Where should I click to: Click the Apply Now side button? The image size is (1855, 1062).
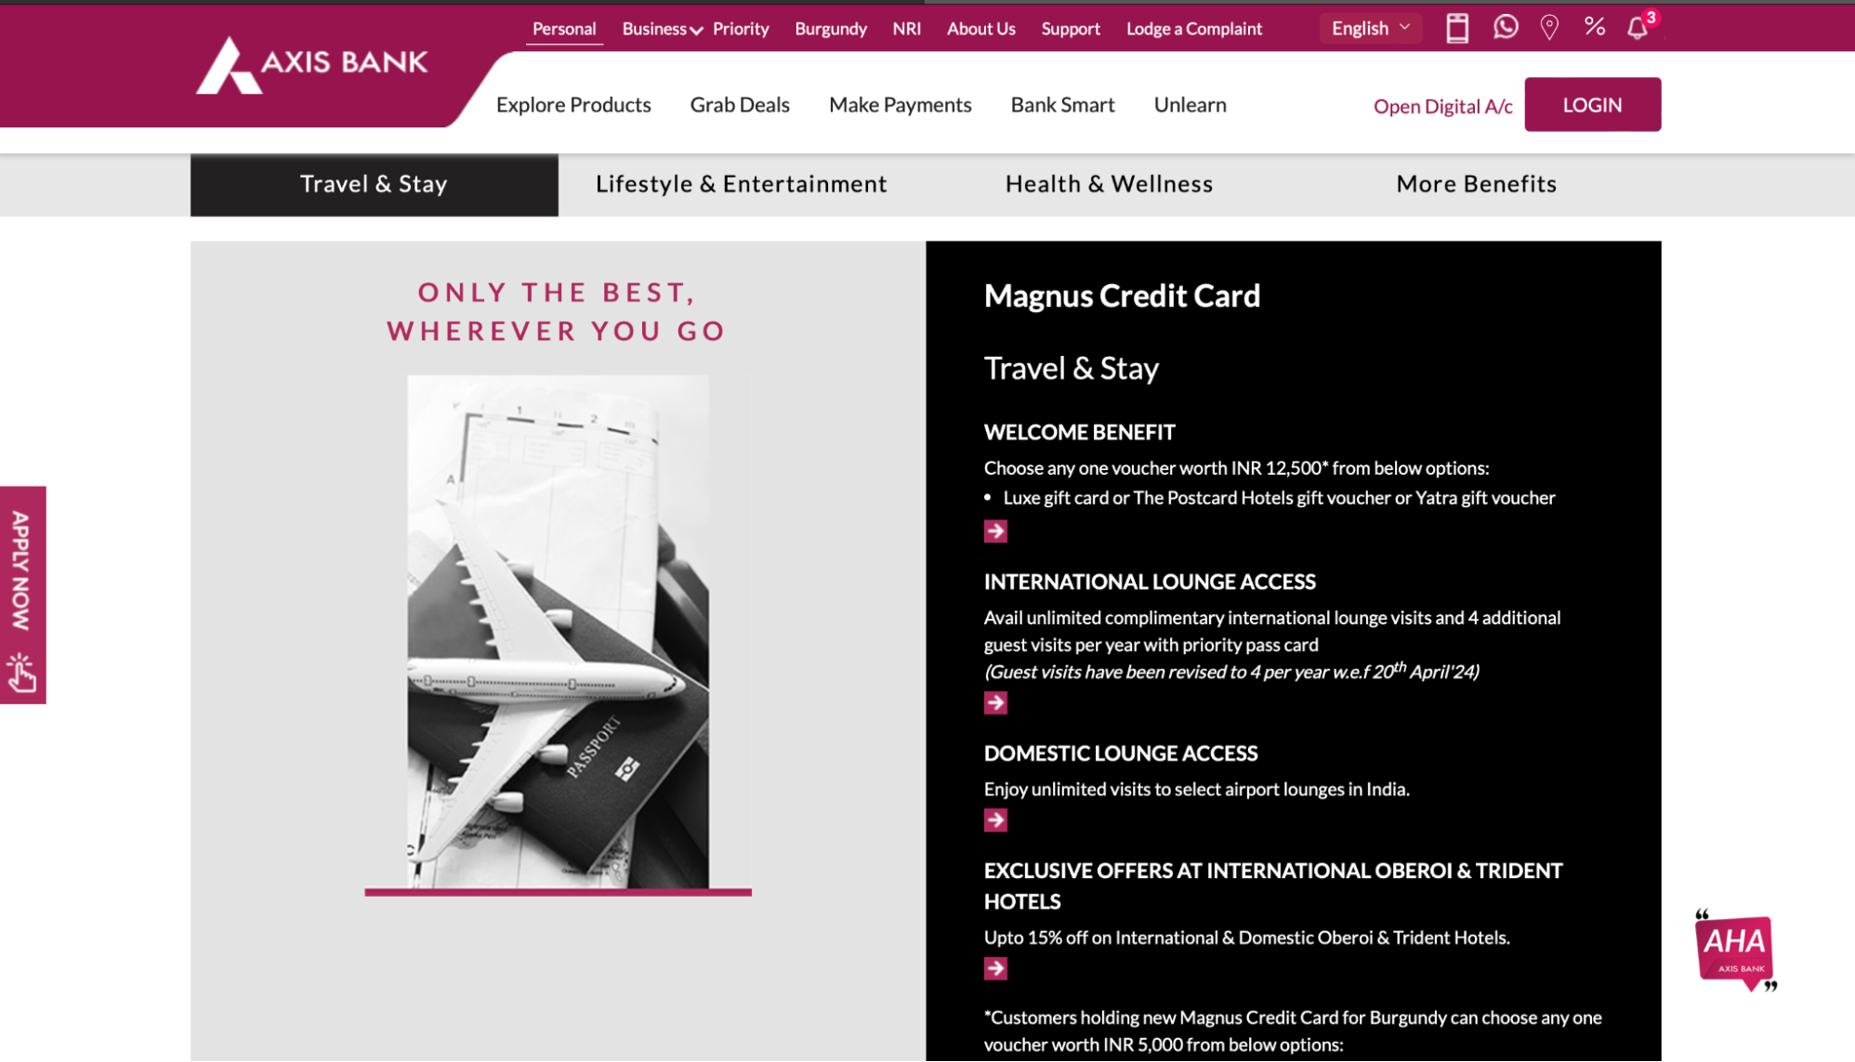point(22,595)
